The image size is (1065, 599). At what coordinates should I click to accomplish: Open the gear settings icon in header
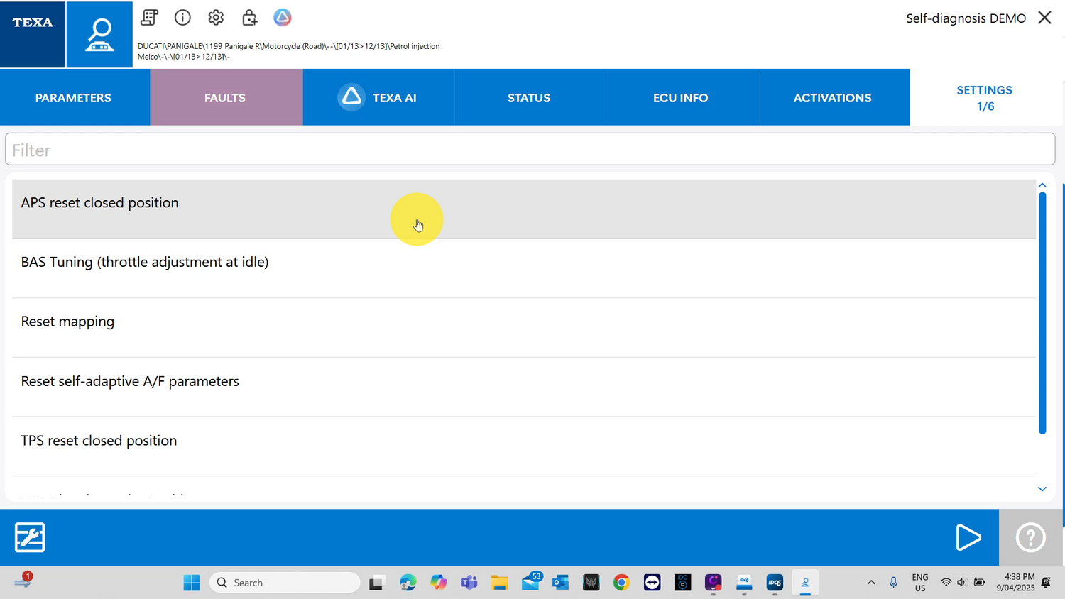(x=216, y=17)
